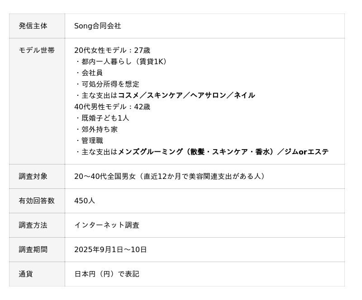The height and width of the screenshot is (300, 362).
Task: Click the 20代女性モデル：27歳 line
Action: coord(112,51)
